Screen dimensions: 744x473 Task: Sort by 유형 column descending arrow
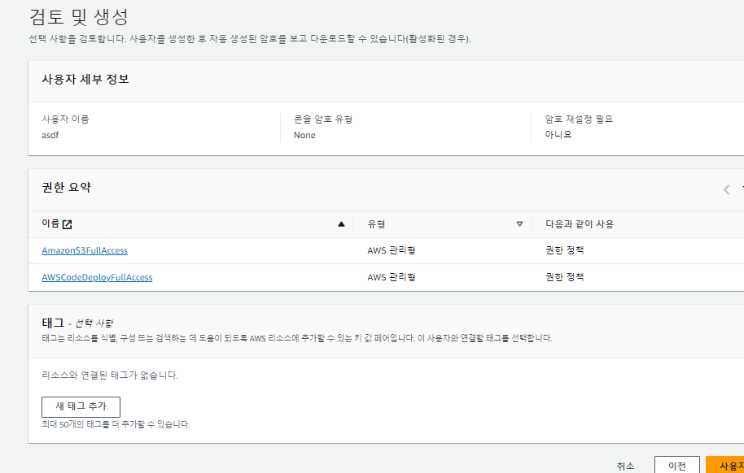tap(519, 224)
